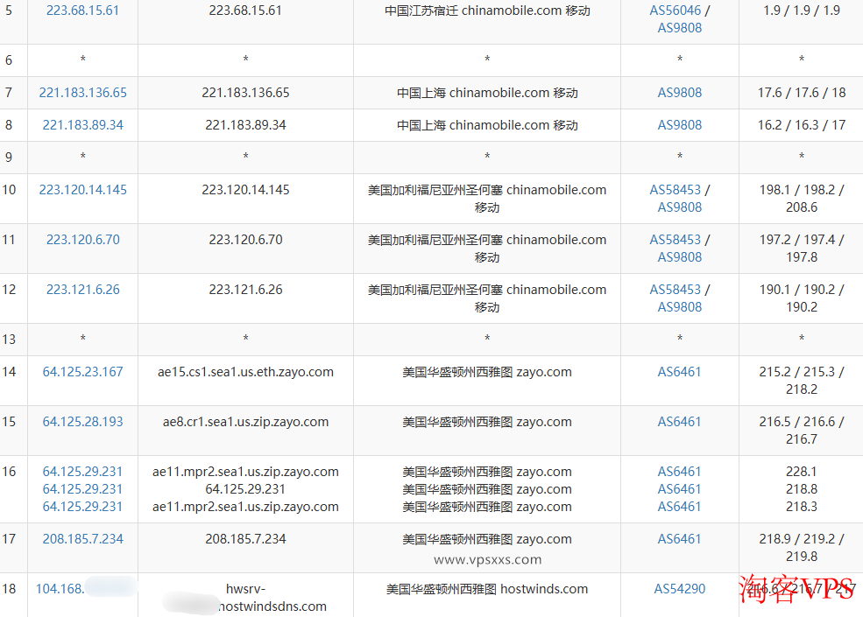The width and height of the screenshot is (863, 617).
Task: Open the blue 208.185.7.234 link in hop 17
Action: (82, 539)
